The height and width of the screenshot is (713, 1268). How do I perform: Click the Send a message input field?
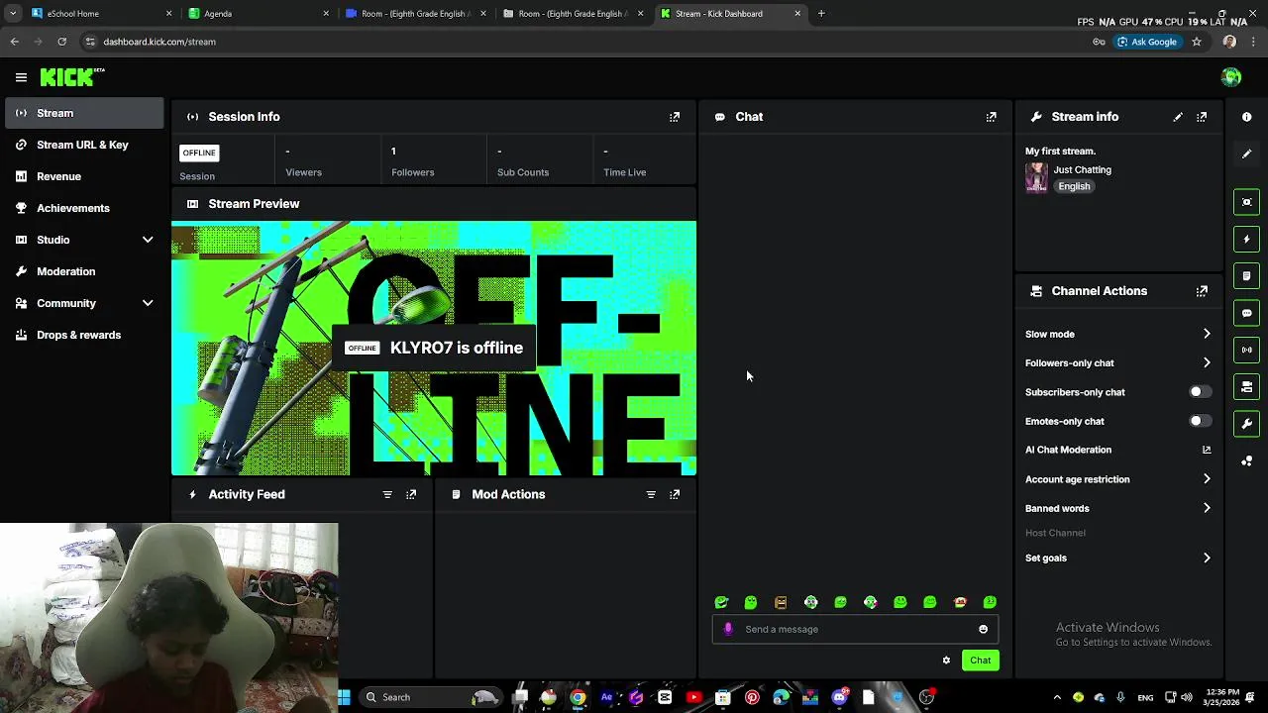pyautogui.click(x=857, y=629)
